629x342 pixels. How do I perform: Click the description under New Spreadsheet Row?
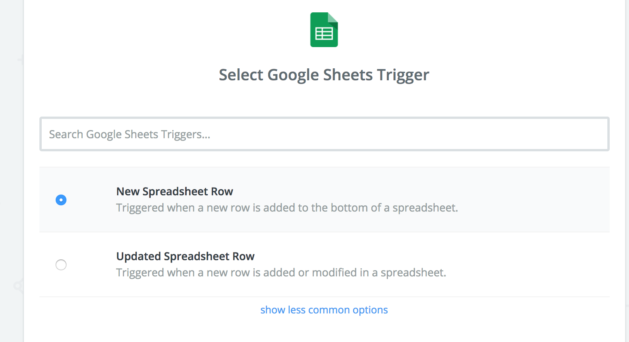tap(287, 208)
